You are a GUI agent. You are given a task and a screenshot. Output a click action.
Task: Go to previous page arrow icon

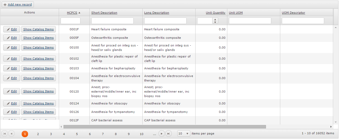coord(11,134)
